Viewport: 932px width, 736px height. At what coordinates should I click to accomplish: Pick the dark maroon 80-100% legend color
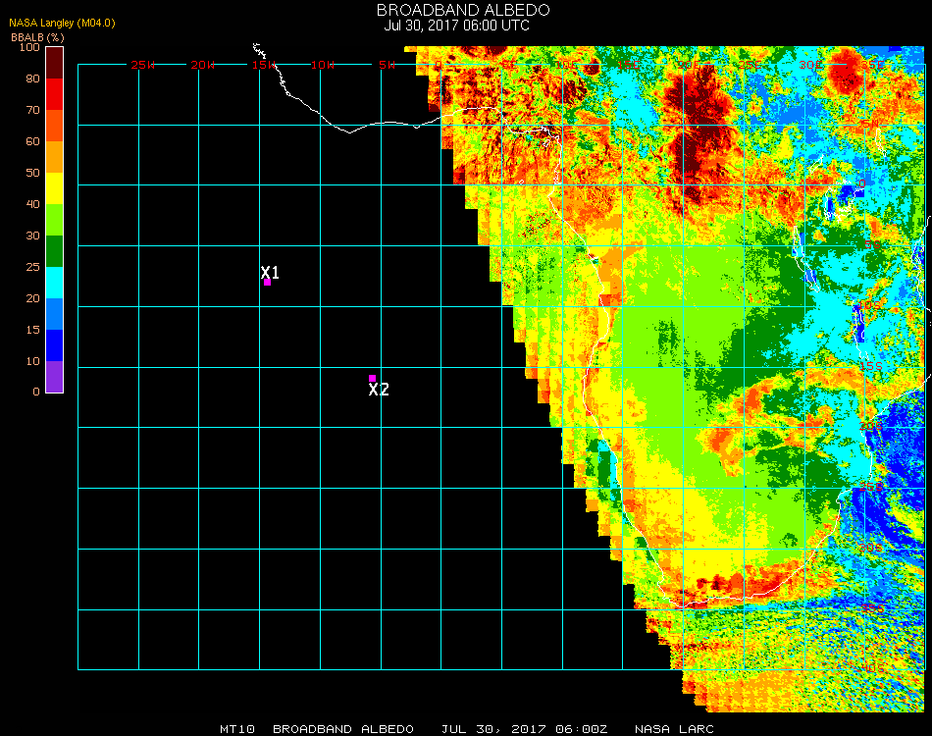pos(55,62)
